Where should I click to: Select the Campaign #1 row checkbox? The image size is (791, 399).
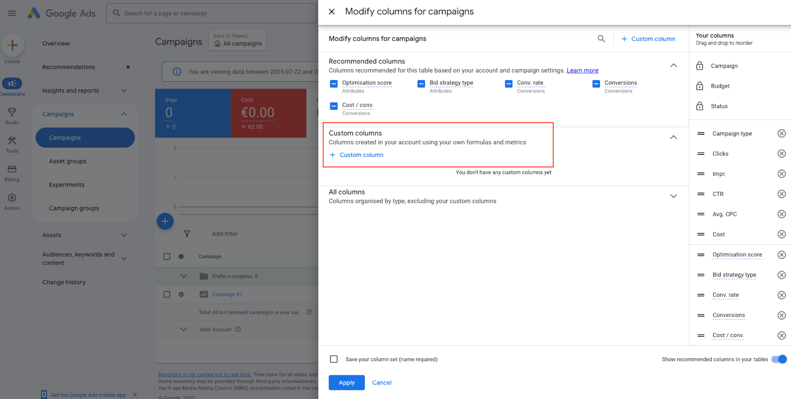tap(167, 294)
